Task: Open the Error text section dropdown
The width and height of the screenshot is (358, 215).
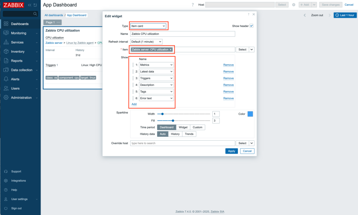Action: pos(156,98)
